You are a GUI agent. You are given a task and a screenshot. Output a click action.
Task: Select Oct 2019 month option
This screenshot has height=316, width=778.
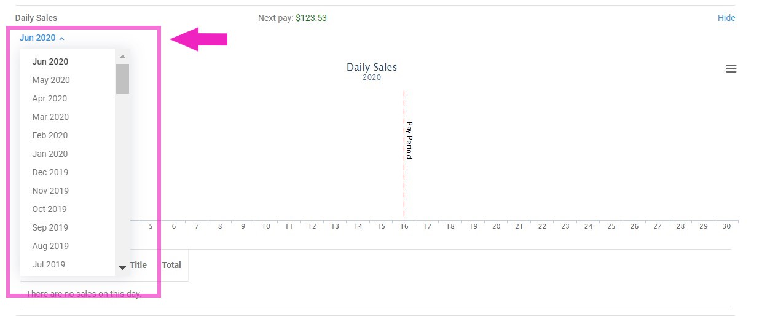[x=49, y=209]
